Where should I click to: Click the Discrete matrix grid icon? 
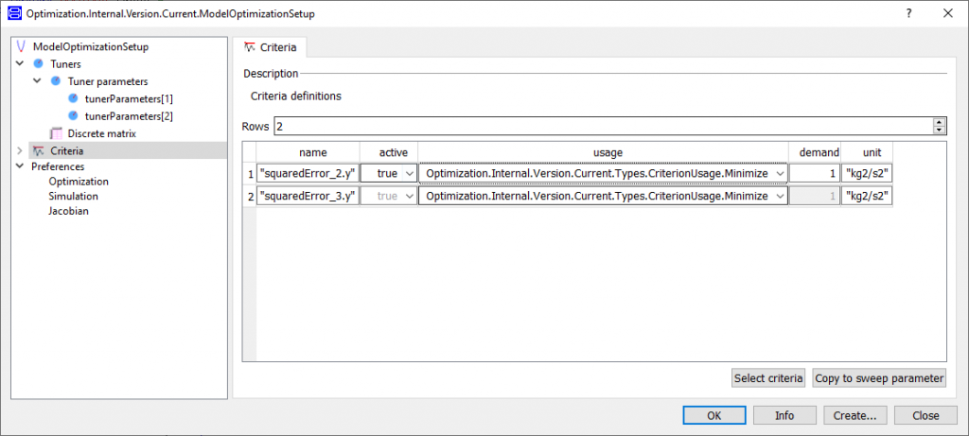pos(56,132)
